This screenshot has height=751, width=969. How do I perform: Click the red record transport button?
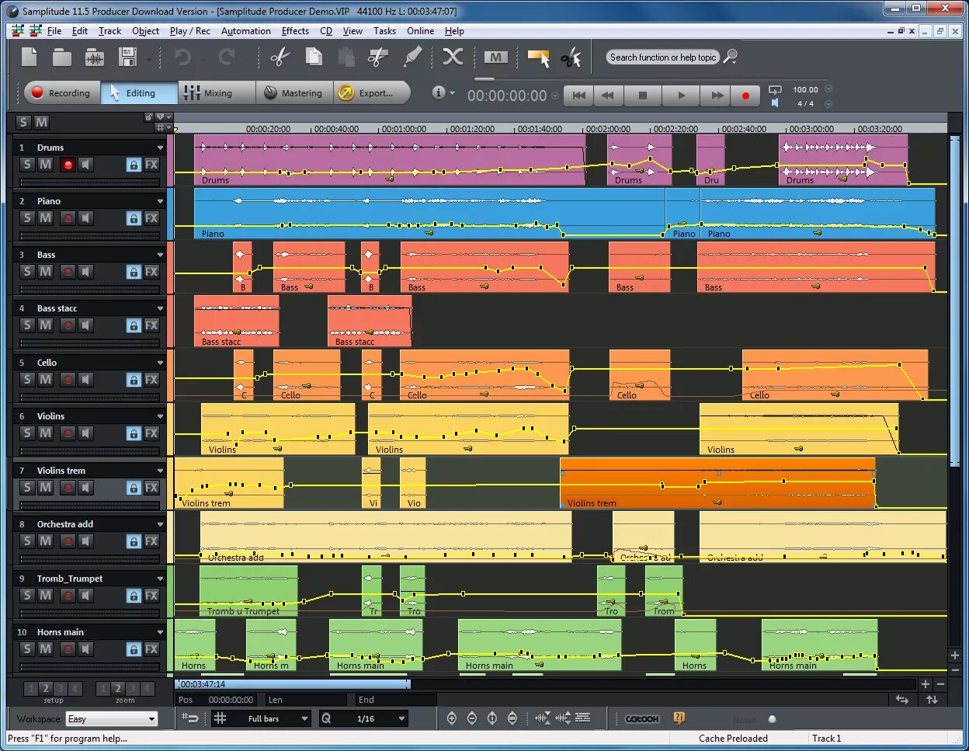click(x=745, y=96)
